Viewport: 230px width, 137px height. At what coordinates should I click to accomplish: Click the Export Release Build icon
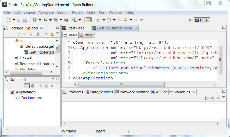(66, 20)
